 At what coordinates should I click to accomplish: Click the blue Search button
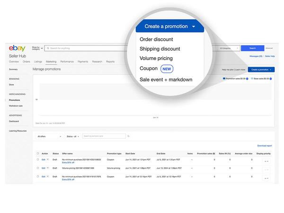252,48
